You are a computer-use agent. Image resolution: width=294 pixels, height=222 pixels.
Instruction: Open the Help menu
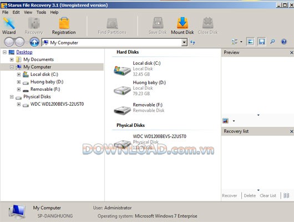(x=54, y=12)
